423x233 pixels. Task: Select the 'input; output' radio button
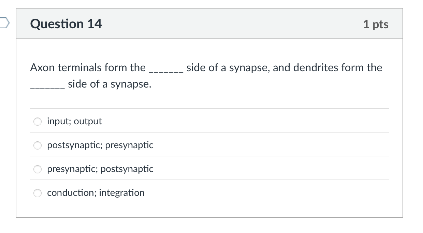pyautogui.click(x=38, y=121)
